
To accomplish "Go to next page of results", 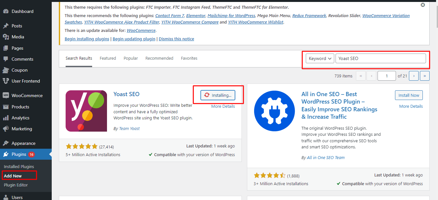I will coord(414,76).
